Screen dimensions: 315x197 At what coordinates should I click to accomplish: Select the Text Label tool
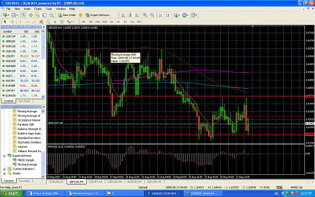pos(62,22)
